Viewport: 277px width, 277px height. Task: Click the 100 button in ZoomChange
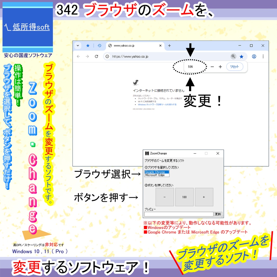pyautogui.click(x=184, y=197)
